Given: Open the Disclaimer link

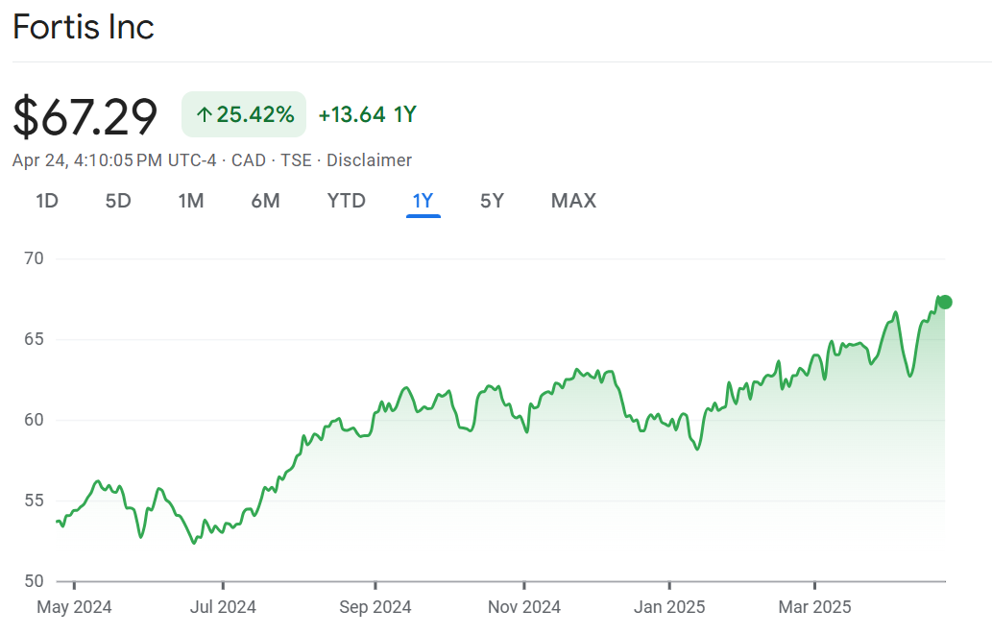Looking at the screenshot, I should point(369,160).
